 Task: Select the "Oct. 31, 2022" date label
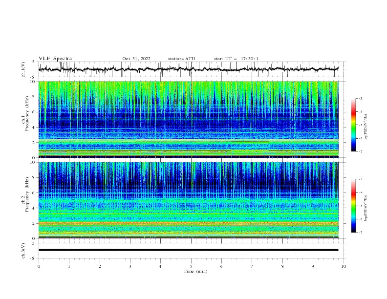pos(136,59)
